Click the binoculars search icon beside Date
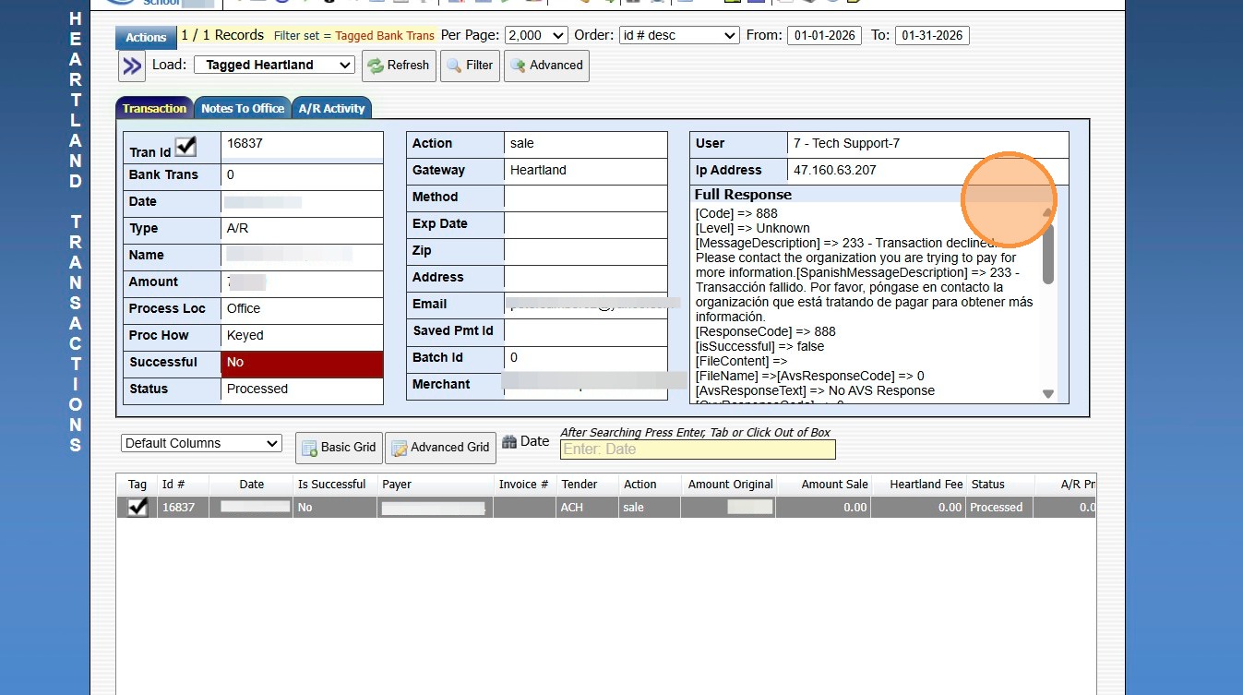The width and height of the screenshot is (1243, 695). pos(509,441)
